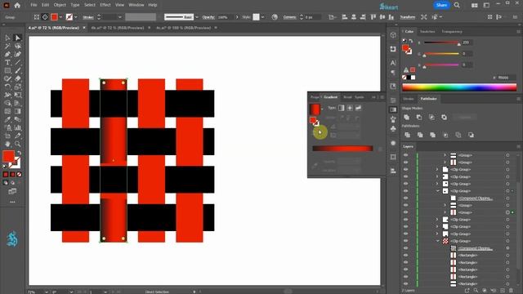The width and height of the screenshot is (523, 294).
Task: Click the red R slider in Color panel
Action: pyautogui.click(x=441, y=42)
